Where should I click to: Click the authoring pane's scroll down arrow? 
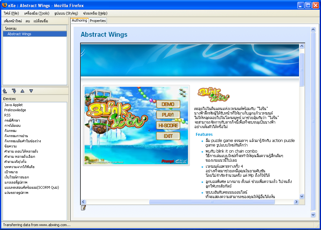coord(313,215)
